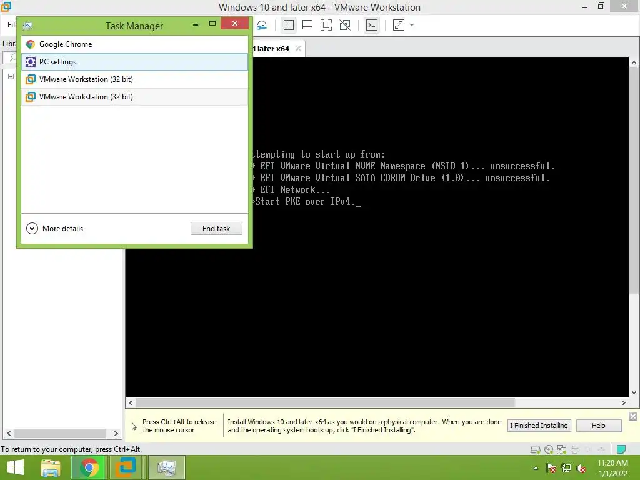Click VM console horizontal scrollbar left arrow
Image resolution: width=640 pixels, height=480 pixels.
[131, 403]
